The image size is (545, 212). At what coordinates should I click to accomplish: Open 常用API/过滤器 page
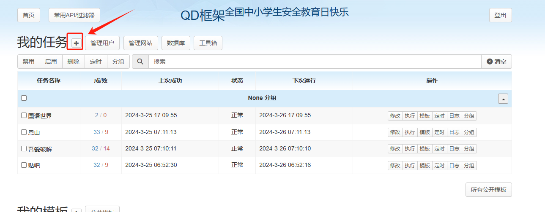[74, 15]
